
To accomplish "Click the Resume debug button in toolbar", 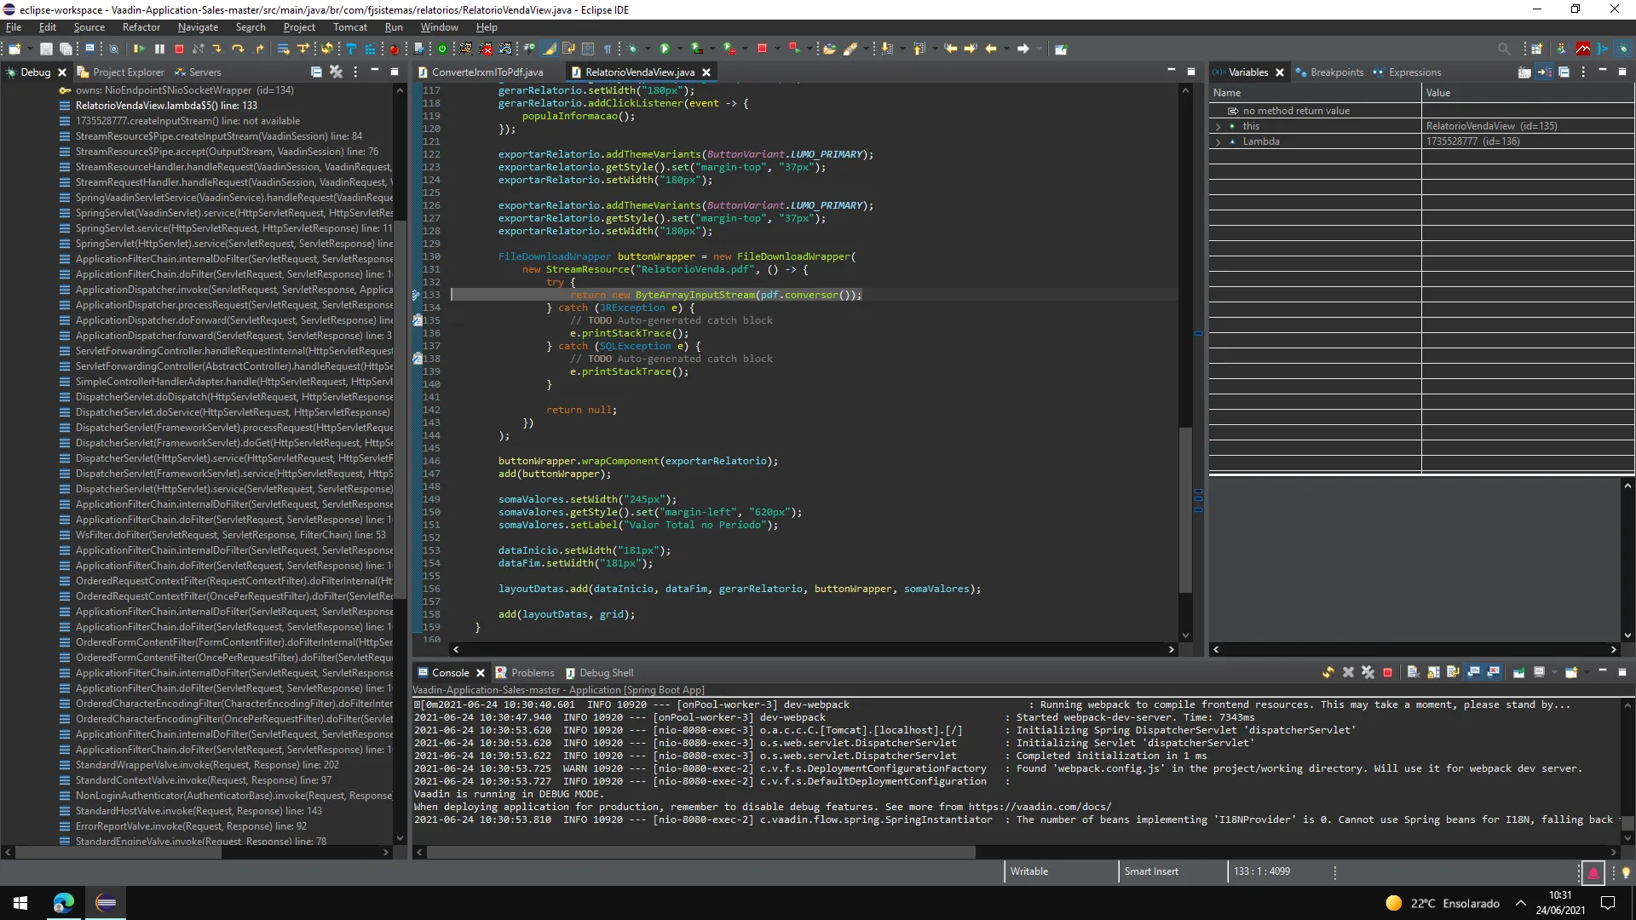I will 139,49.
